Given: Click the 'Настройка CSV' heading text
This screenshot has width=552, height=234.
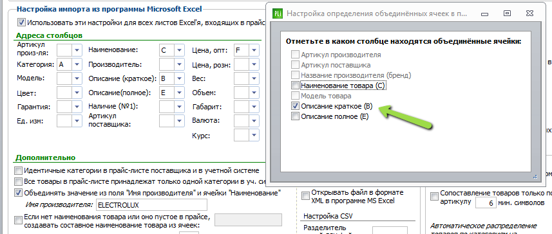Looking at the screenshot, I should pyautogui.click(x=328, y=216).
